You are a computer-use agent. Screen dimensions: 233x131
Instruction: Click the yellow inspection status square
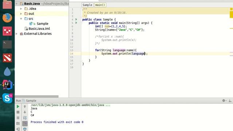point(232,9)
